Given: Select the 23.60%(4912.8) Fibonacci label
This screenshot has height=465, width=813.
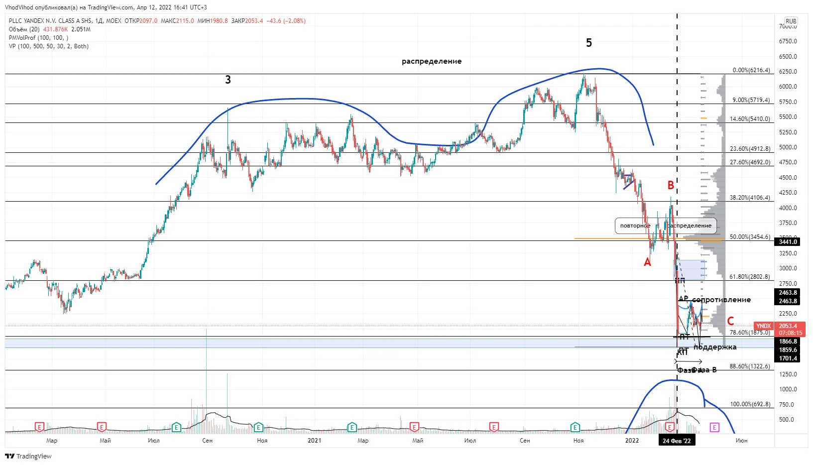Looking at the screenshot, I should tap(750, 149).
